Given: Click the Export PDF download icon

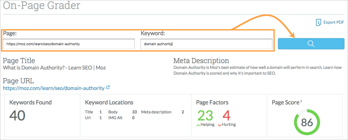Looking at the screenshot, I should tap(318, 23).
